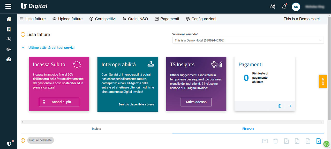Collapse the Ultime attività section chevron
The width and height of the screenshot is (331, 149).
pos(23,48)
